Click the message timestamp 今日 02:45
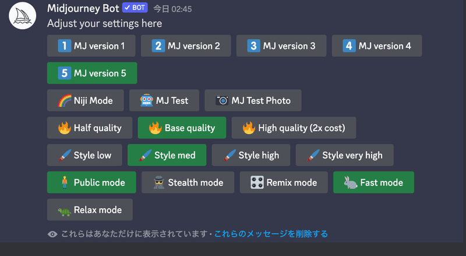The image size is (466, 256). 172,9
